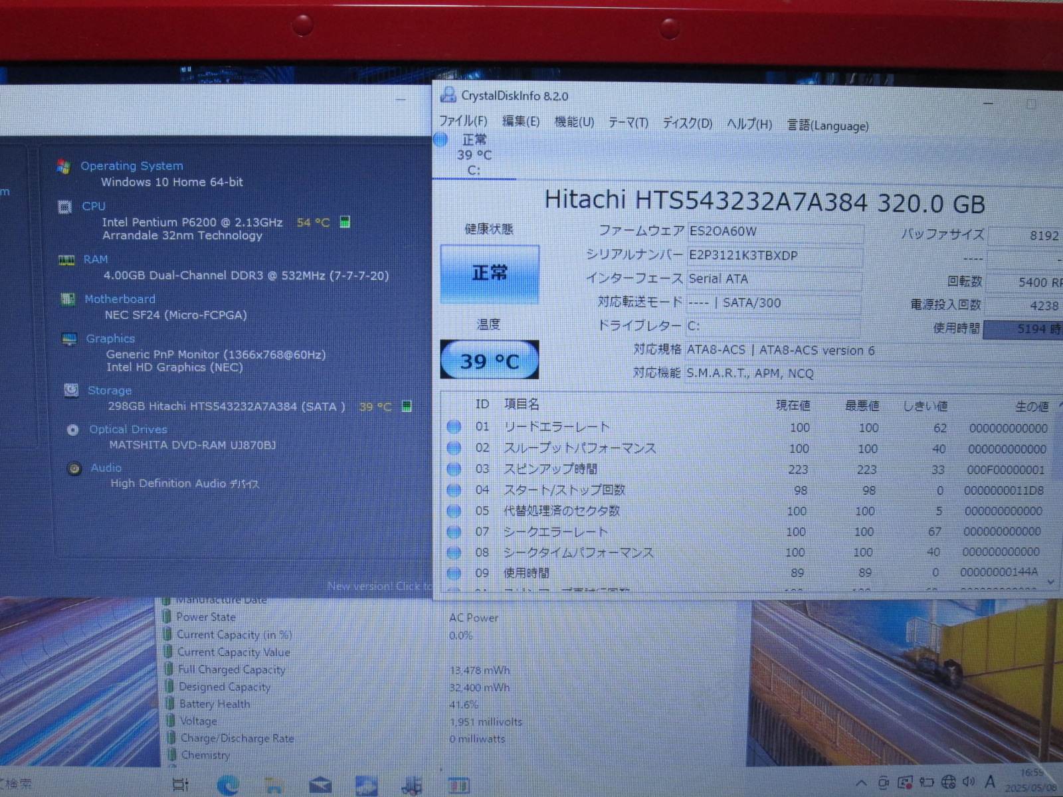Click the Motherboard icon in Speccy

[68, 300]
